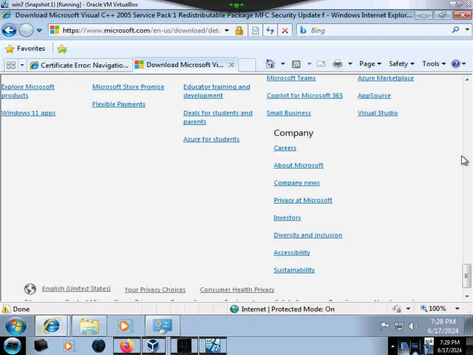Open VirtualBox cube icon in host taskbar
The width and height of the screenshot is (473, 355).
(x=153, y=346)
